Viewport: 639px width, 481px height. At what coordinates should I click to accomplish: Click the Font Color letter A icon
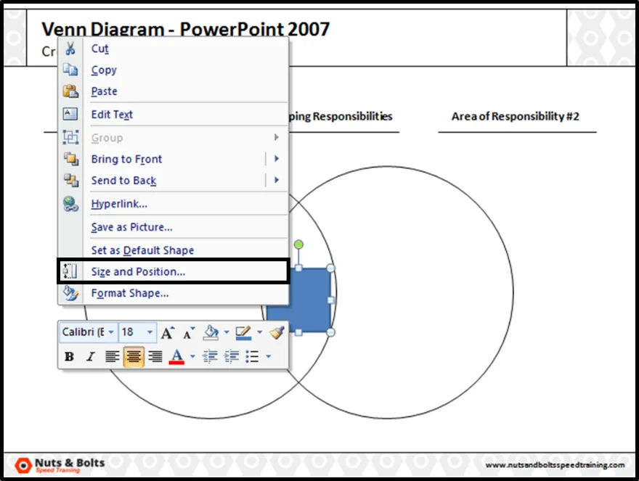click(x=176, y=356)
